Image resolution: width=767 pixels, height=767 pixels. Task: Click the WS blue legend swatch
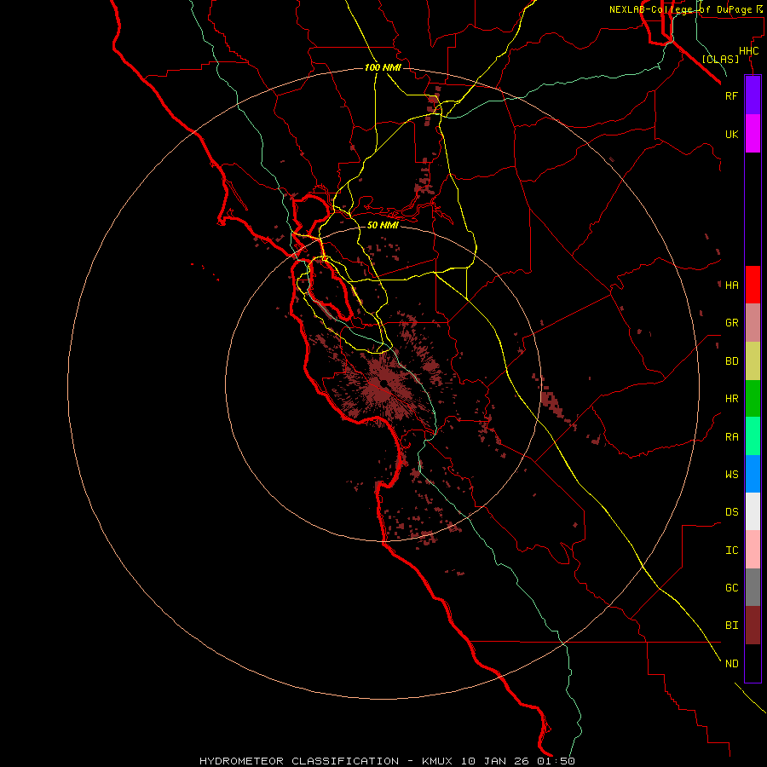click(753, 474)
